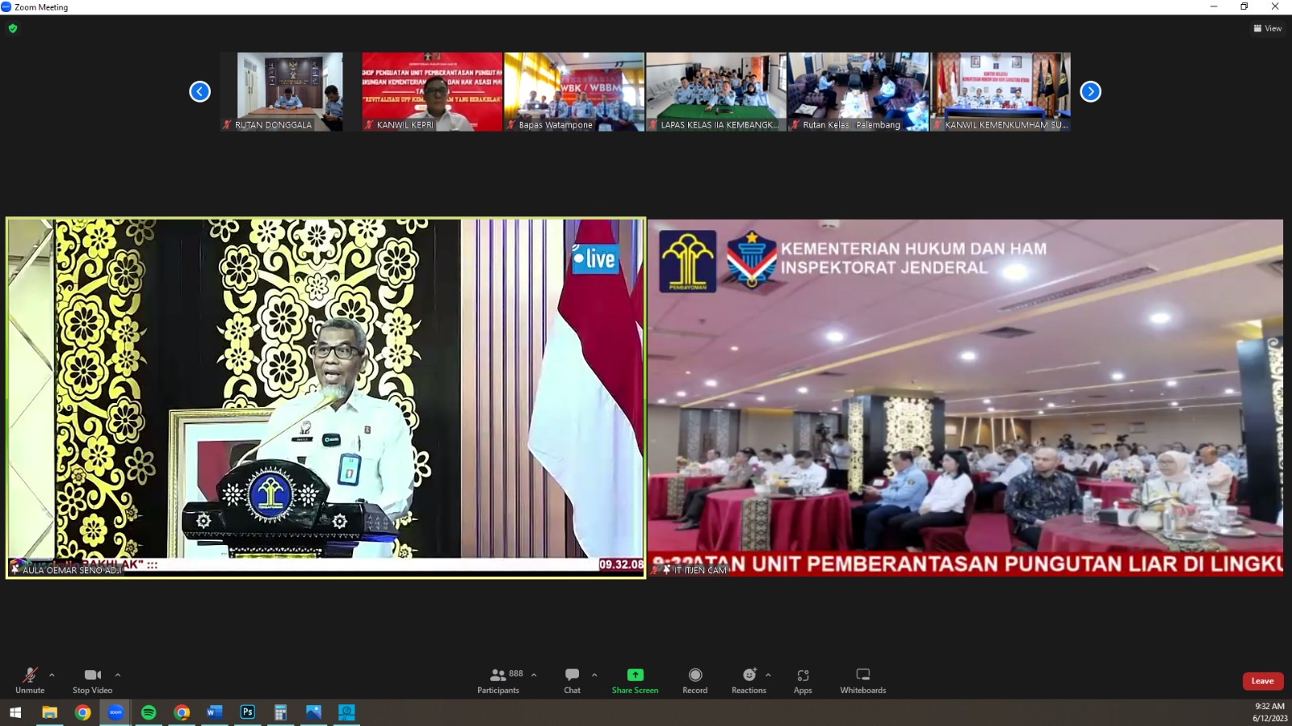The image size is (1292, 726).
Task: Open the Chat panel
Action: pyautogui.click(x=572, y=680)
